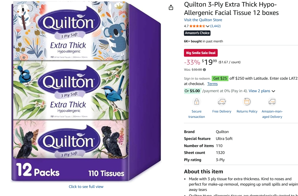This screenshot has height=196, width=298.
Task: Open the View 2 plans link
Action: click(x=259, y=91)
